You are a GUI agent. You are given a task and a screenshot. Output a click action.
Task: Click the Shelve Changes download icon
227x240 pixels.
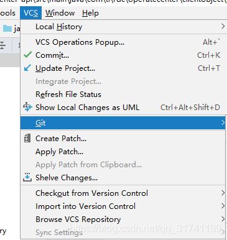[x=27, y=177]
